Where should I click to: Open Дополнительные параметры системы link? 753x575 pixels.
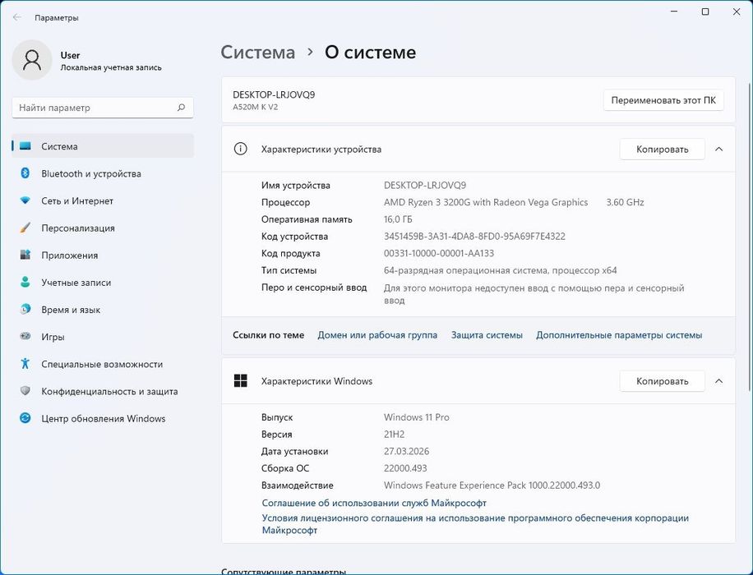619,335
